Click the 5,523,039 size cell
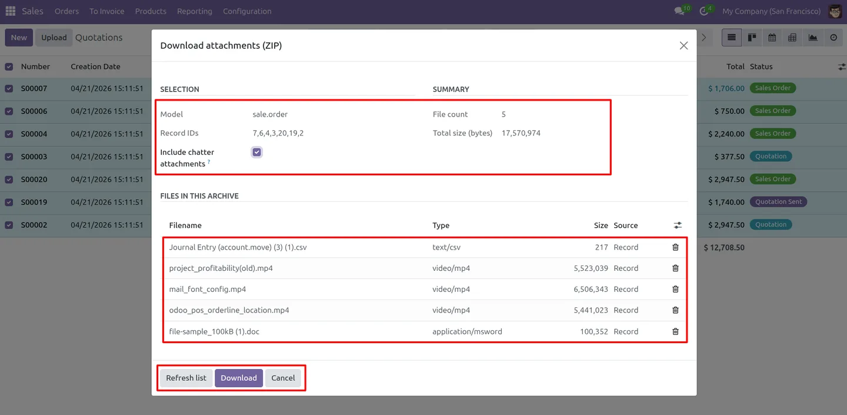Screen dimensions: 847x415 (591, 268)
